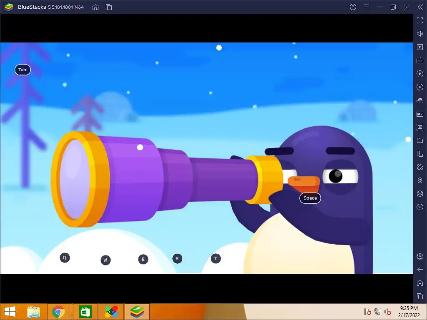Toggle eco mode speedometer icon
Viewport: 427px width, 320px height.
(420, 207)
